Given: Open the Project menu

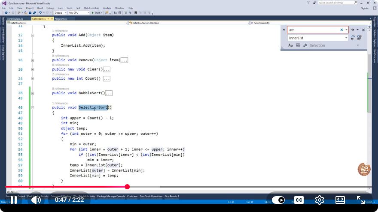Looking at the screenshot, I should coord(30,8).
